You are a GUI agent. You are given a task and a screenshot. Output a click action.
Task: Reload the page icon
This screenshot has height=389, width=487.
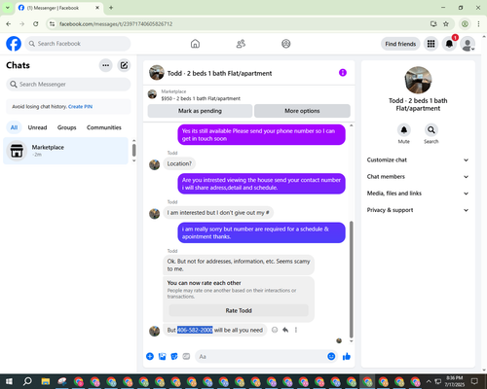(36, 24)
